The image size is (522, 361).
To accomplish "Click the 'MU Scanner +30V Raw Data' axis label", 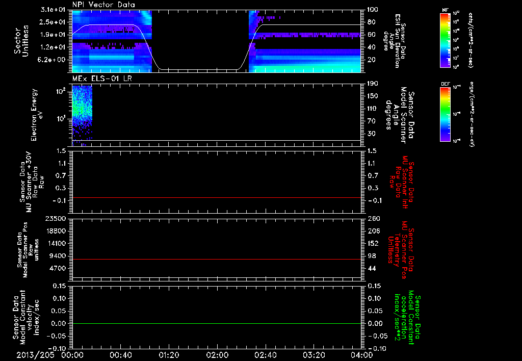I will coord(32,182).
